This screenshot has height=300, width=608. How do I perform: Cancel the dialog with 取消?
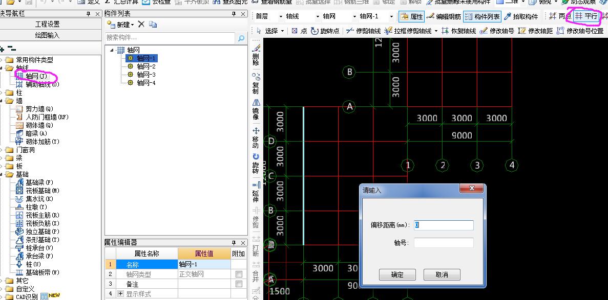442,275
